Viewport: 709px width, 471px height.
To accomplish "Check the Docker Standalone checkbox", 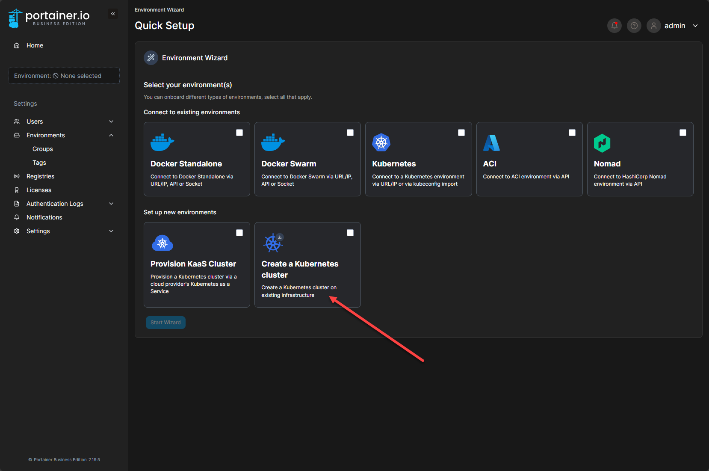I will click(239, 133).
